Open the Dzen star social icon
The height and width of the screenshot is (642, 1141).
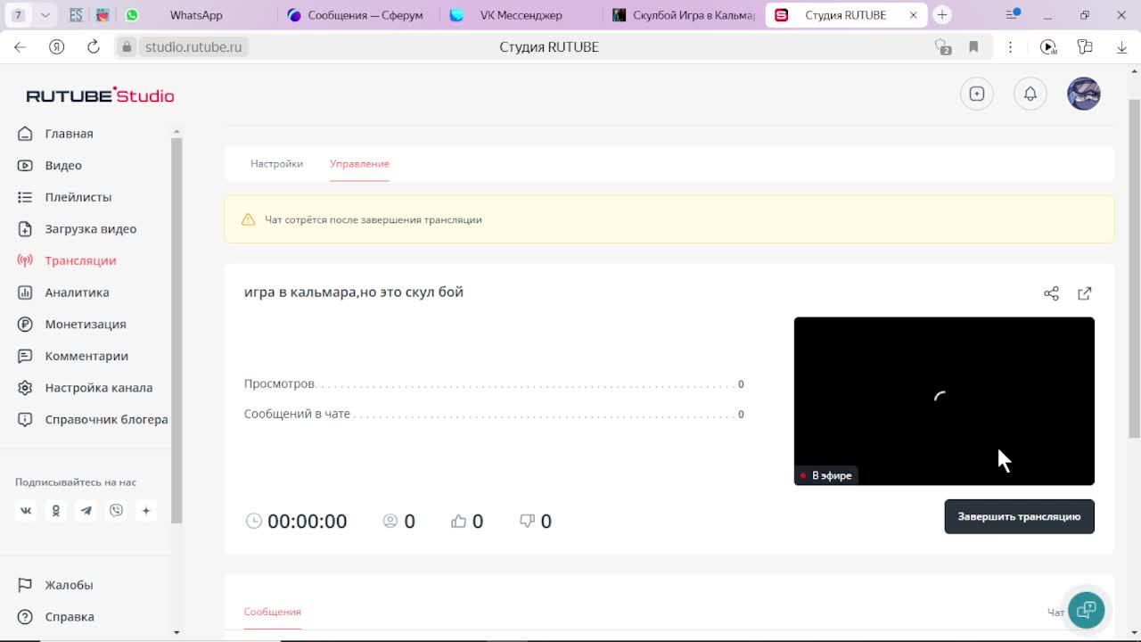(146, 511)
